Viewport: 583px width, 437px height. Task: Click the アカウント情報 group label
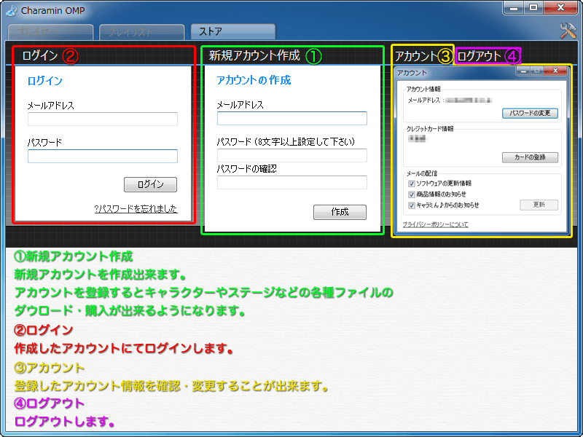(423, 89)
